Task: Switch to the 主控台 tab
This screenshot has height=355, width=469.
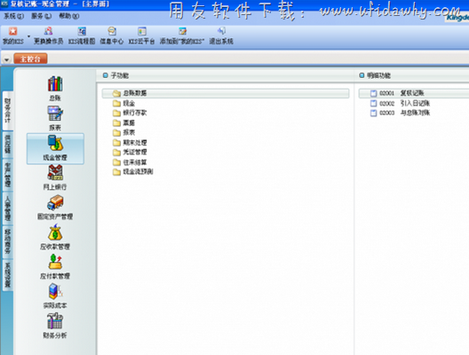Action: 30,59
